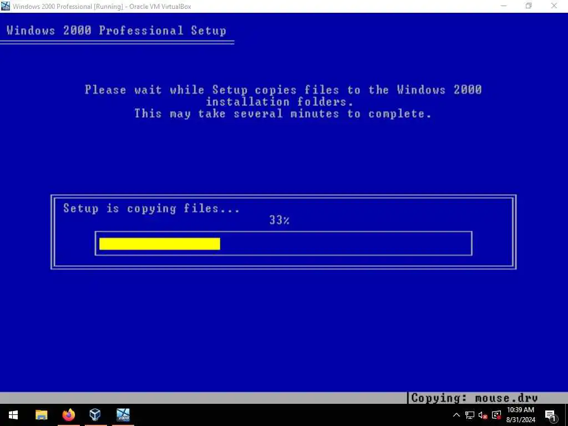This screenshot has width=568, height=426.
Task: Click 'This may take several minutes' line
Action: 283,114
